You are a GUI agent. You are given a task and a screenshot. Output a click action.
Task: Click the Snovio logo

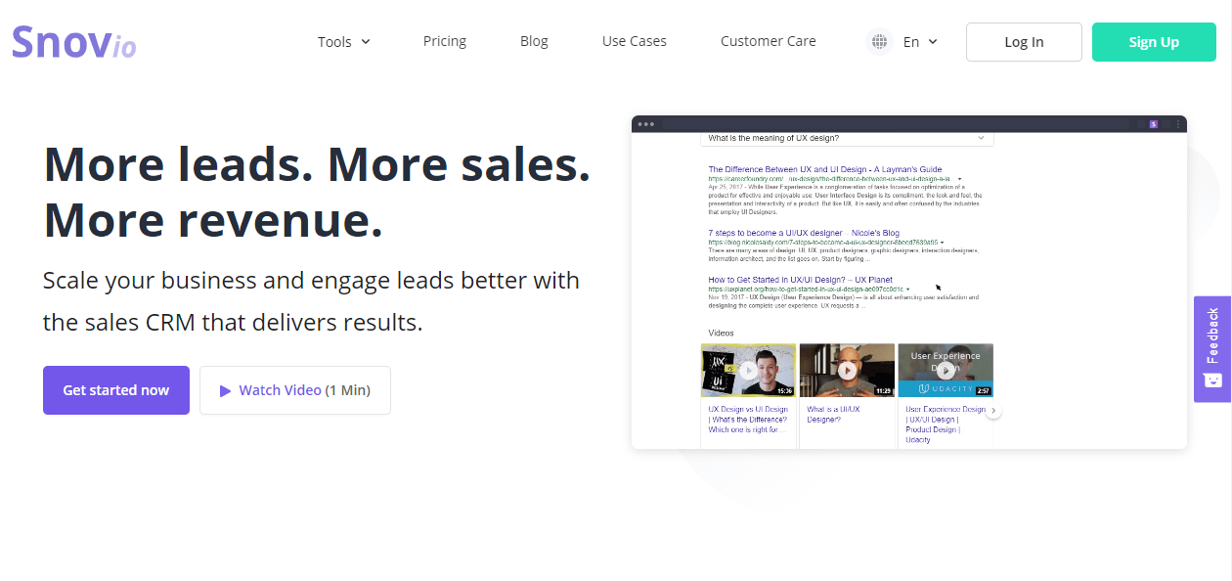click(x=73, y=41)
